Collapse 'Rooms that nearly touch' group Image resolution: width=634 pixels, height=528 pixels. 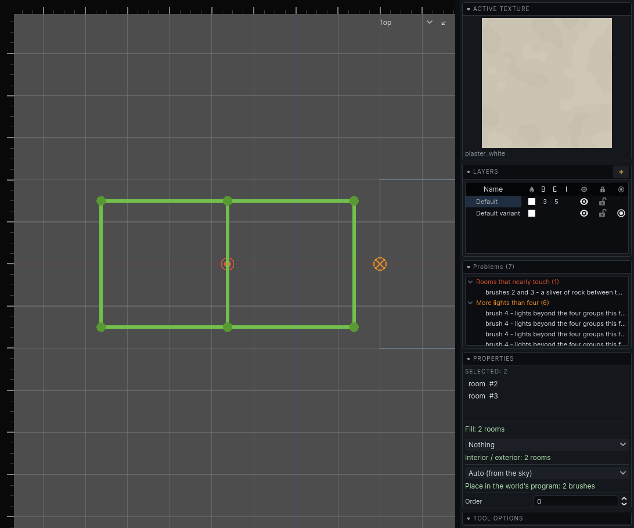[x=470, y=282]
